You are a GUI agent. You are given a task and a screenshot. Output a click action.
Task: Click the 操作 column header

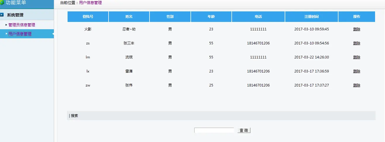coord(357,17)
